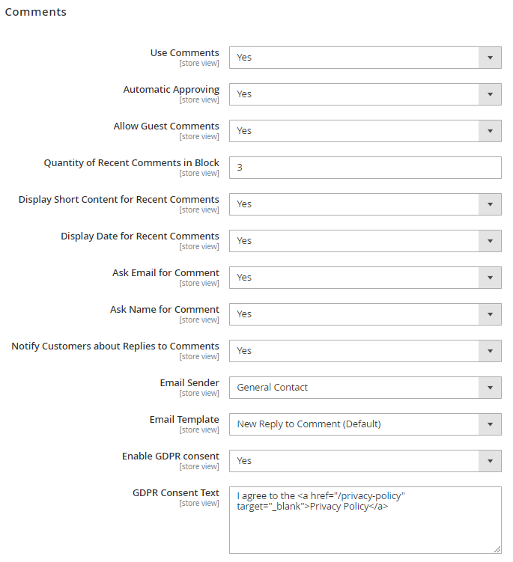Image resolution: width=513 pixels, height=562 pixels.
Task: Click the Enable GDPR consent arrow button
Action: [490, 461]
